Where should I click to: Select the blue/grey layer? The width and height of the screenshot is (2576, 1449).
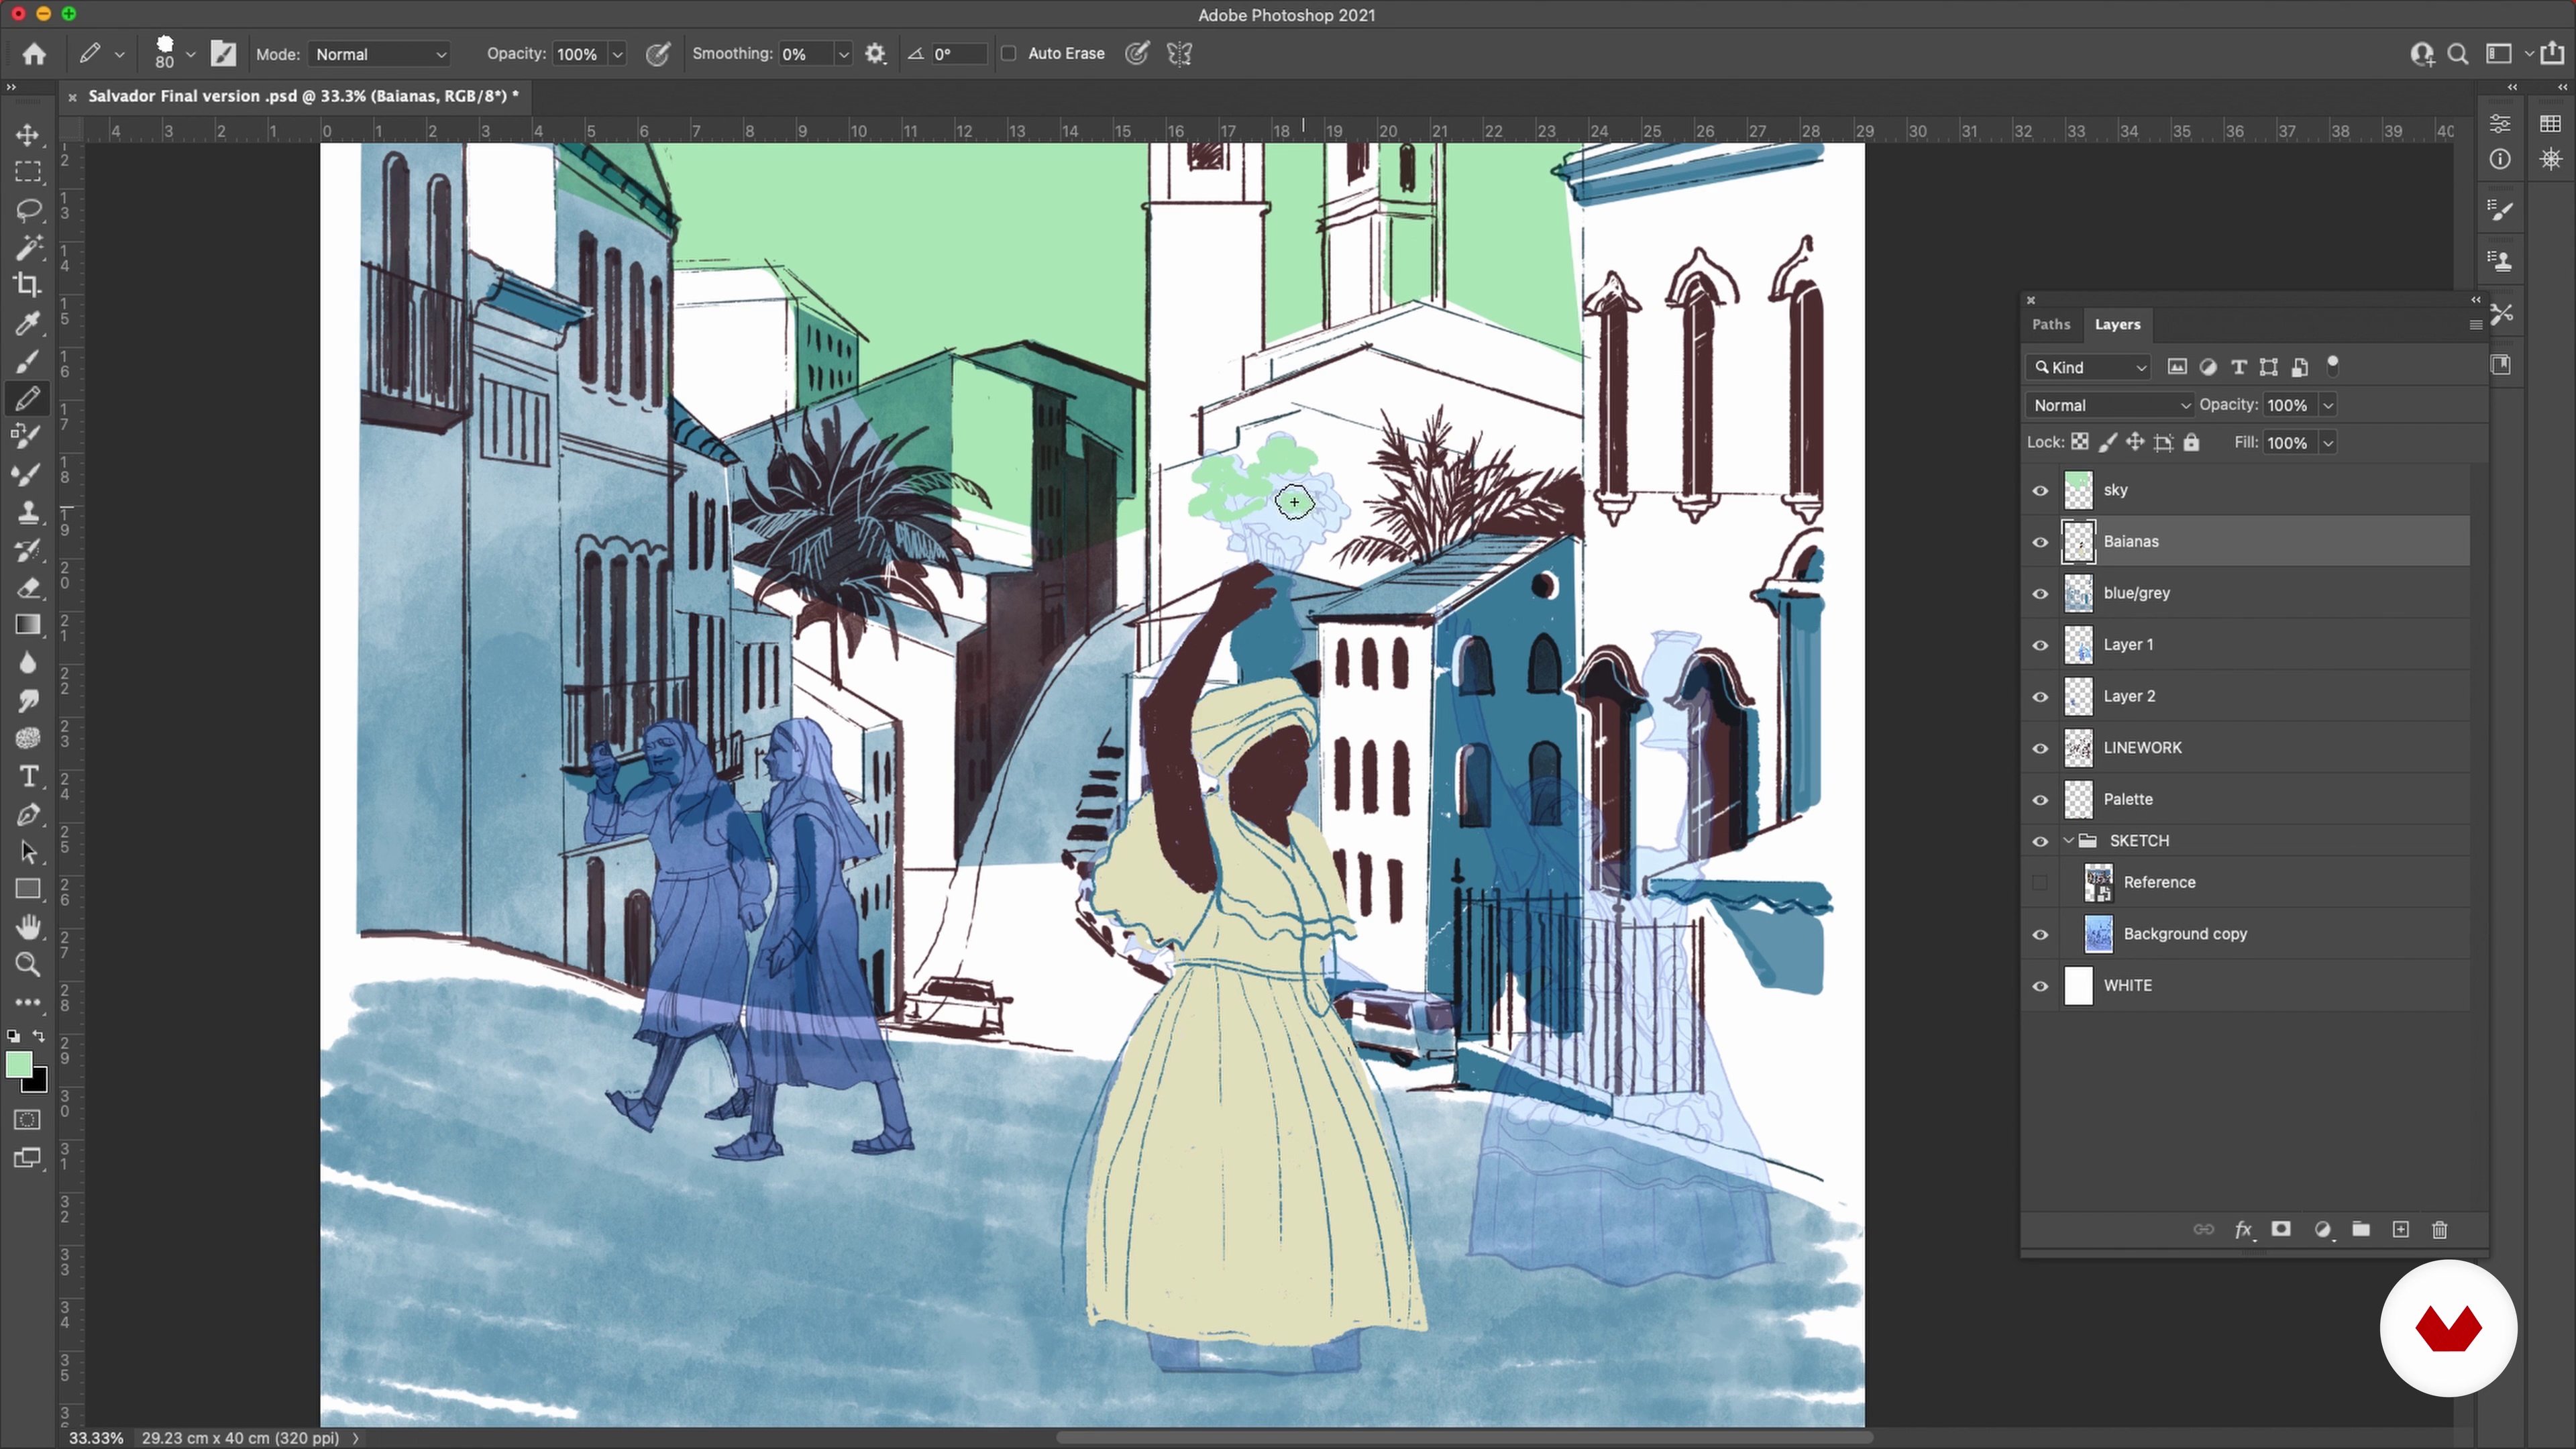pos(2136,593)
